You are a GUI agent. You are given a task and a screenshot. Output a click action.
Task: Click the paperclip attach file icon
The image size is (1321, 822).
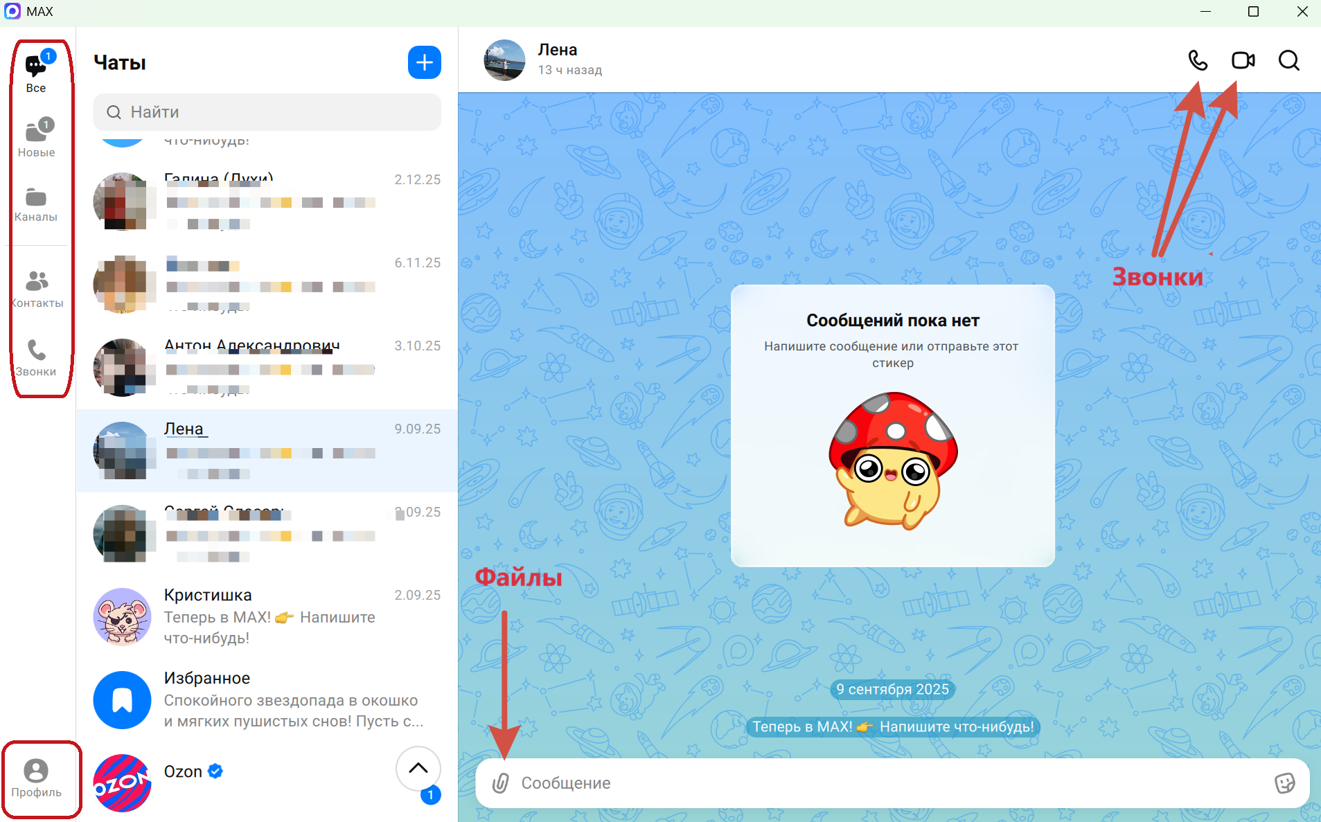tap(500, 783)
